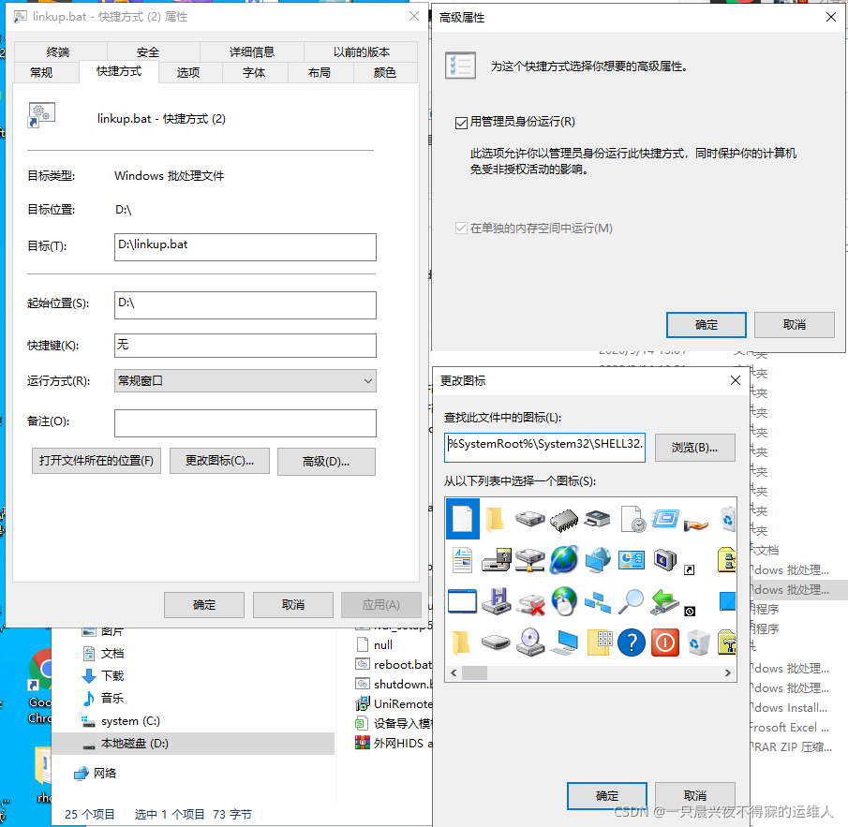Pick the network computers icon
The width and height of the screenshot is (848, 827).
point(598,602)
